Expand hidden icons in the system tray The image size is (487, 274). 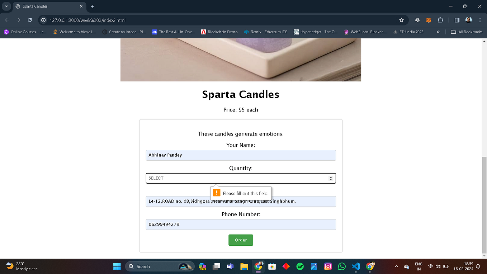pos(396,266)
